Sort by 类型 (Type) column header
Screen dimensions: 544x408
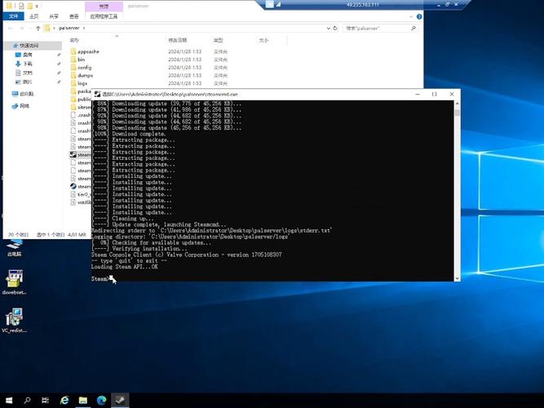point(219,40)
